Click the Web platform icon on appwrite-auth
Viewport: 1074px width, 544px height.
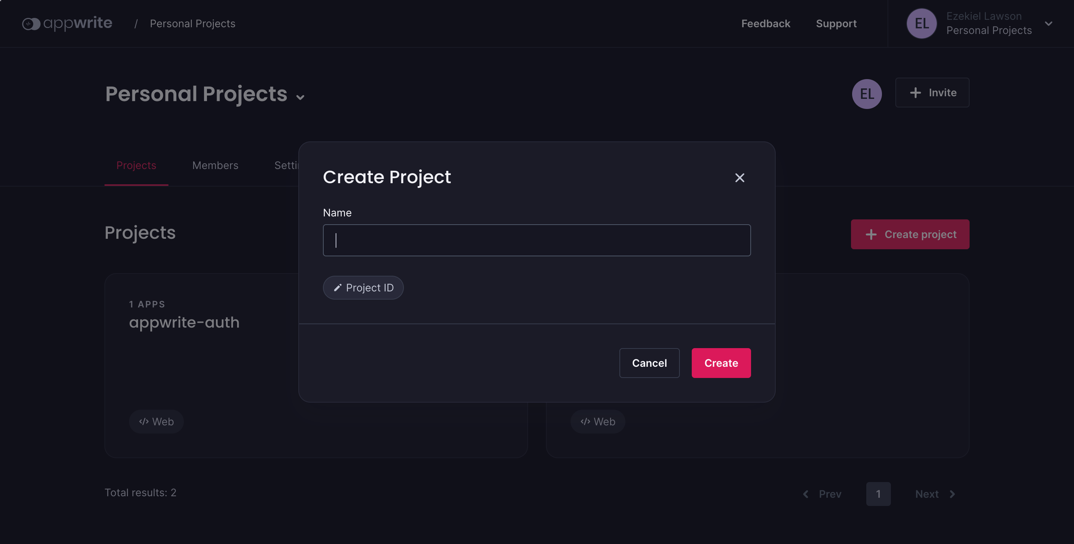[x=156, y=420]
